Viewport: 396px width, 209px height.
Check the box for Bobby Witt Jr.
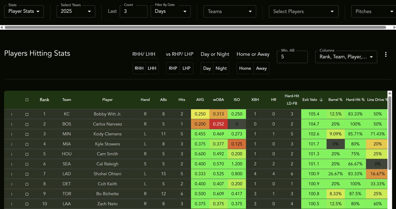tap(27, 114)
